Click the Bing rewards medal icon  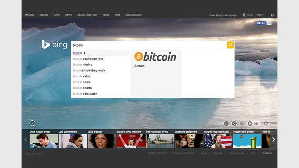coord(244,15)
